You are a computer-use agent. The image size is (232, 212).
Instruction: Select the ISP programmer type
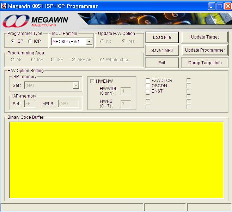tap(13, 41)
